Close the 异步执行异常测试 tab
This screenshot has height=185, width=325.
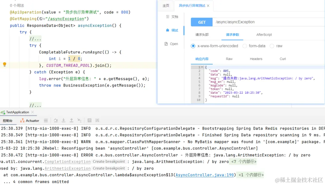tap(208, 6)
